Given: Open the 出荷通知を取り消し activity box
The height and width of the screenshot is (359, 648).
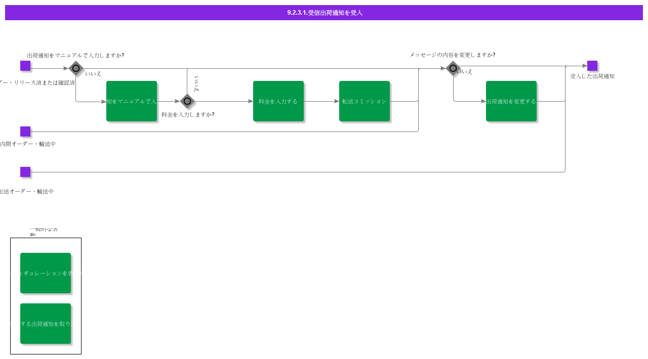Looking at the screenshot, I should [46, 324].
